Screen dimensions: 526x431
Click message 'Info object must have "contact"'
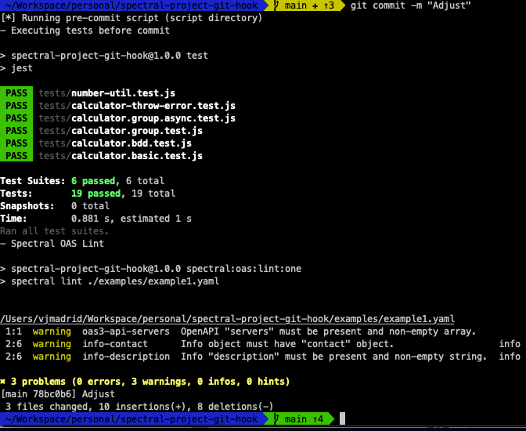(287, 344)
